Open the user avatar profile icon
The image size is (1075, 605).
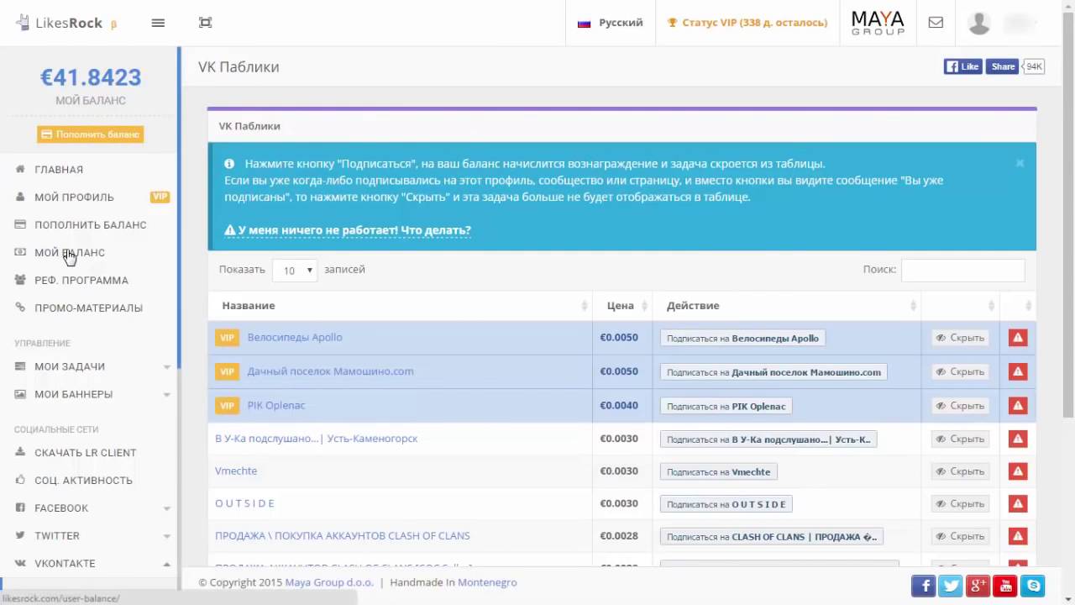[x=979, y=23]
